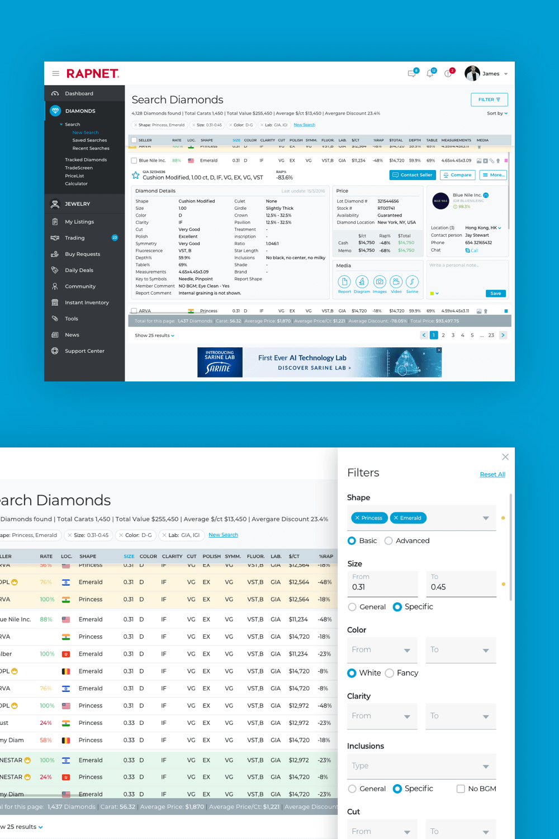Click the Daily Deals tag icon
Screen dimensions: 559x839
(x=55, y=270)
